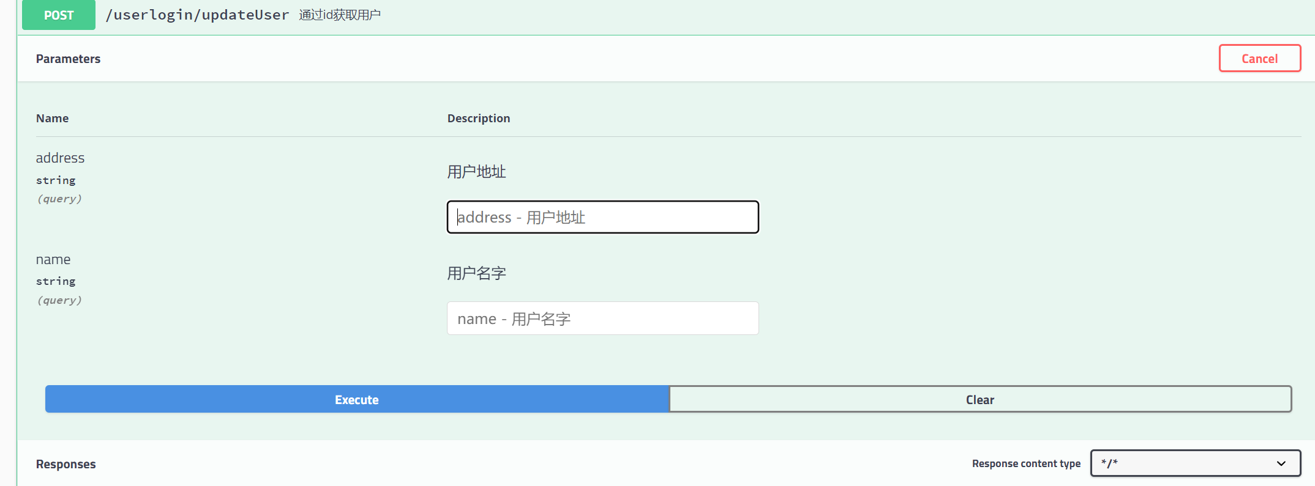Select the address parameter name label
Screen dimensions: 1315x486
[x=60, y=158]
